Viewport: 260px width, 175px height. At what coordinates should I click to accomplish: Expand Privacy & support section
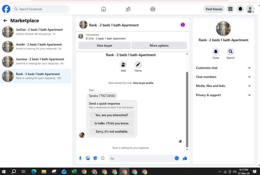point(223,95)
